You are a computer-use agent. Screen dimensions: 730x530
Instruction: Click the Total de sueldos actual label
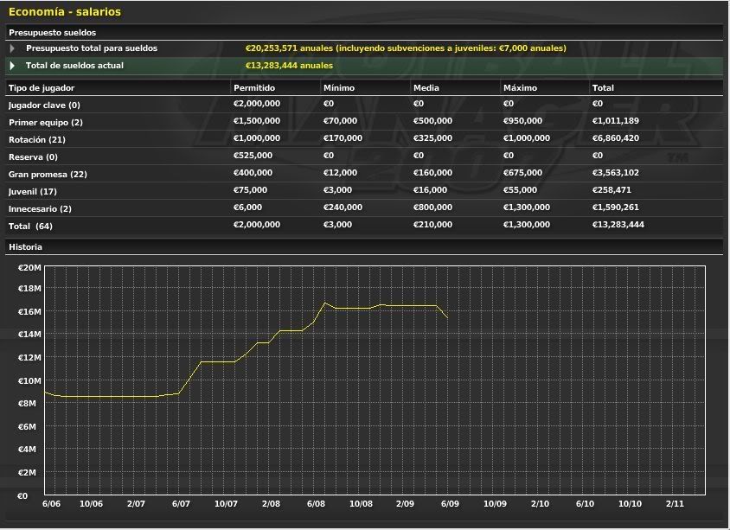tap(74, 66)
